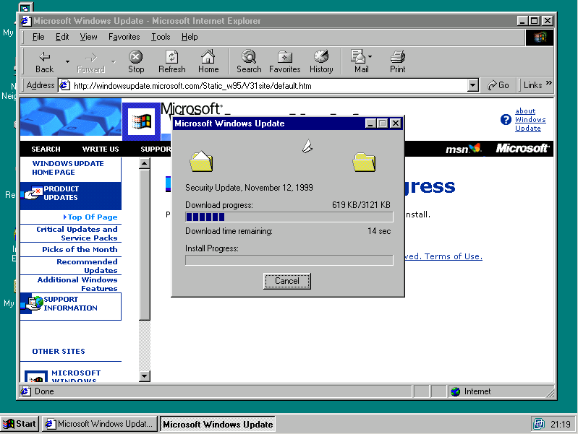
Task: Click the flying paper animation icon
Action: click(x=307, y=146)
